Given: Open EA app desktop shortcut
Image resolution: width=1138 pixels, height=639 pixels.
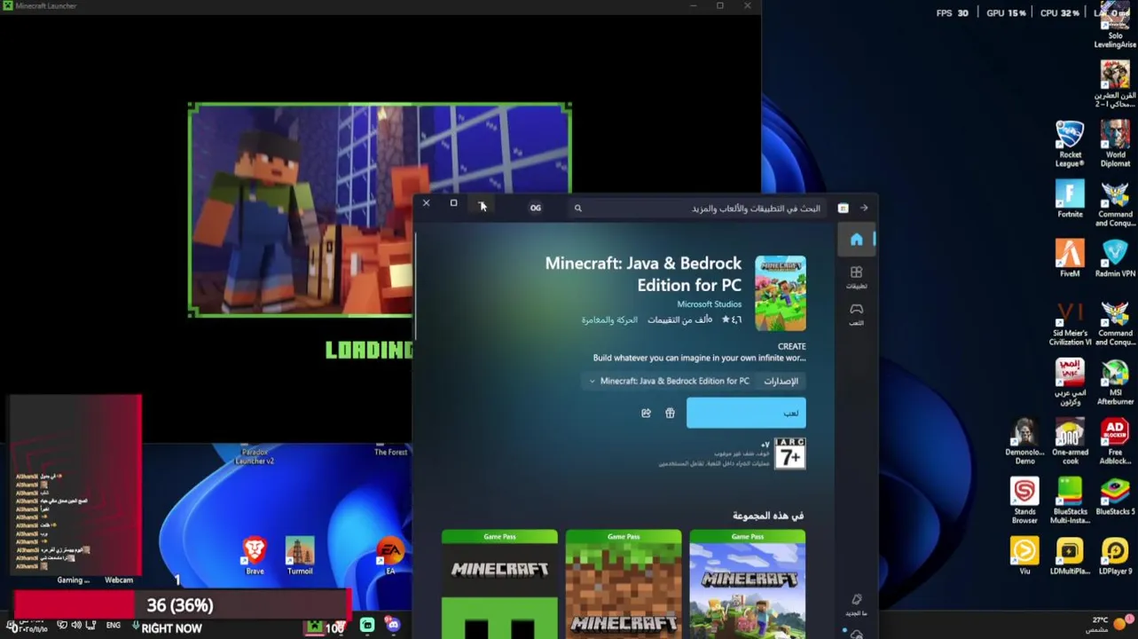Looking at the screenshot, I should 389,557.
